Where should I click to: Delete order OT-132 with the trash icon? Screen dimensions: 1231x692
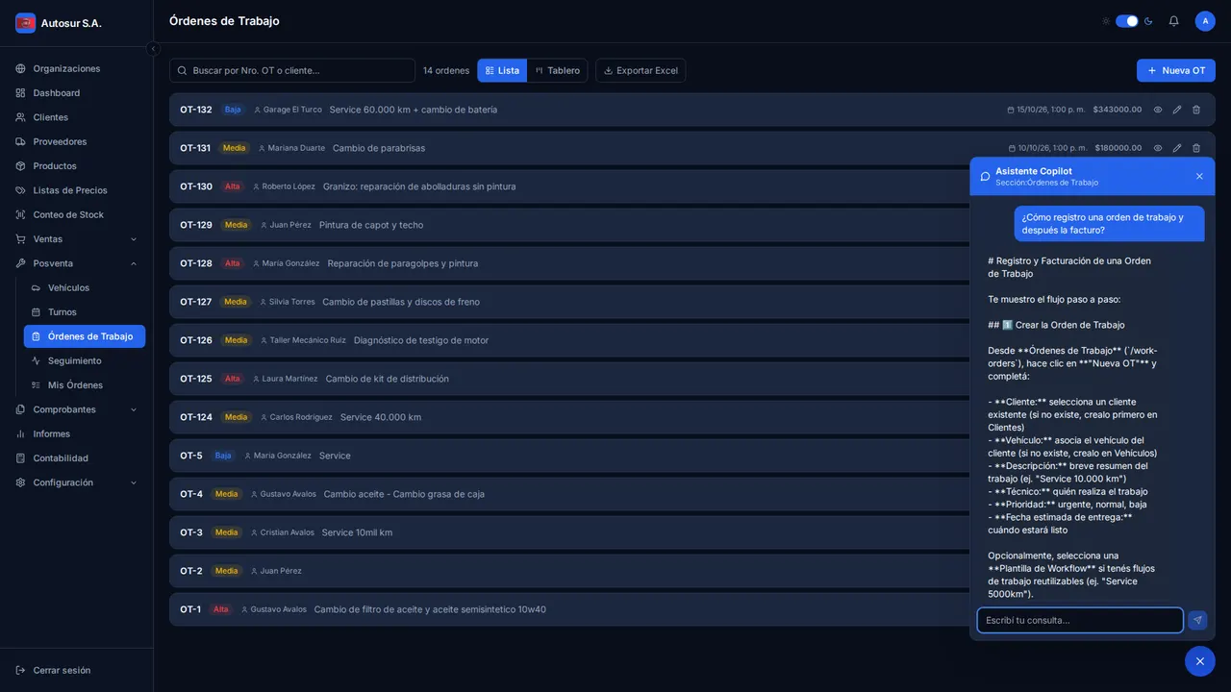1196,110
